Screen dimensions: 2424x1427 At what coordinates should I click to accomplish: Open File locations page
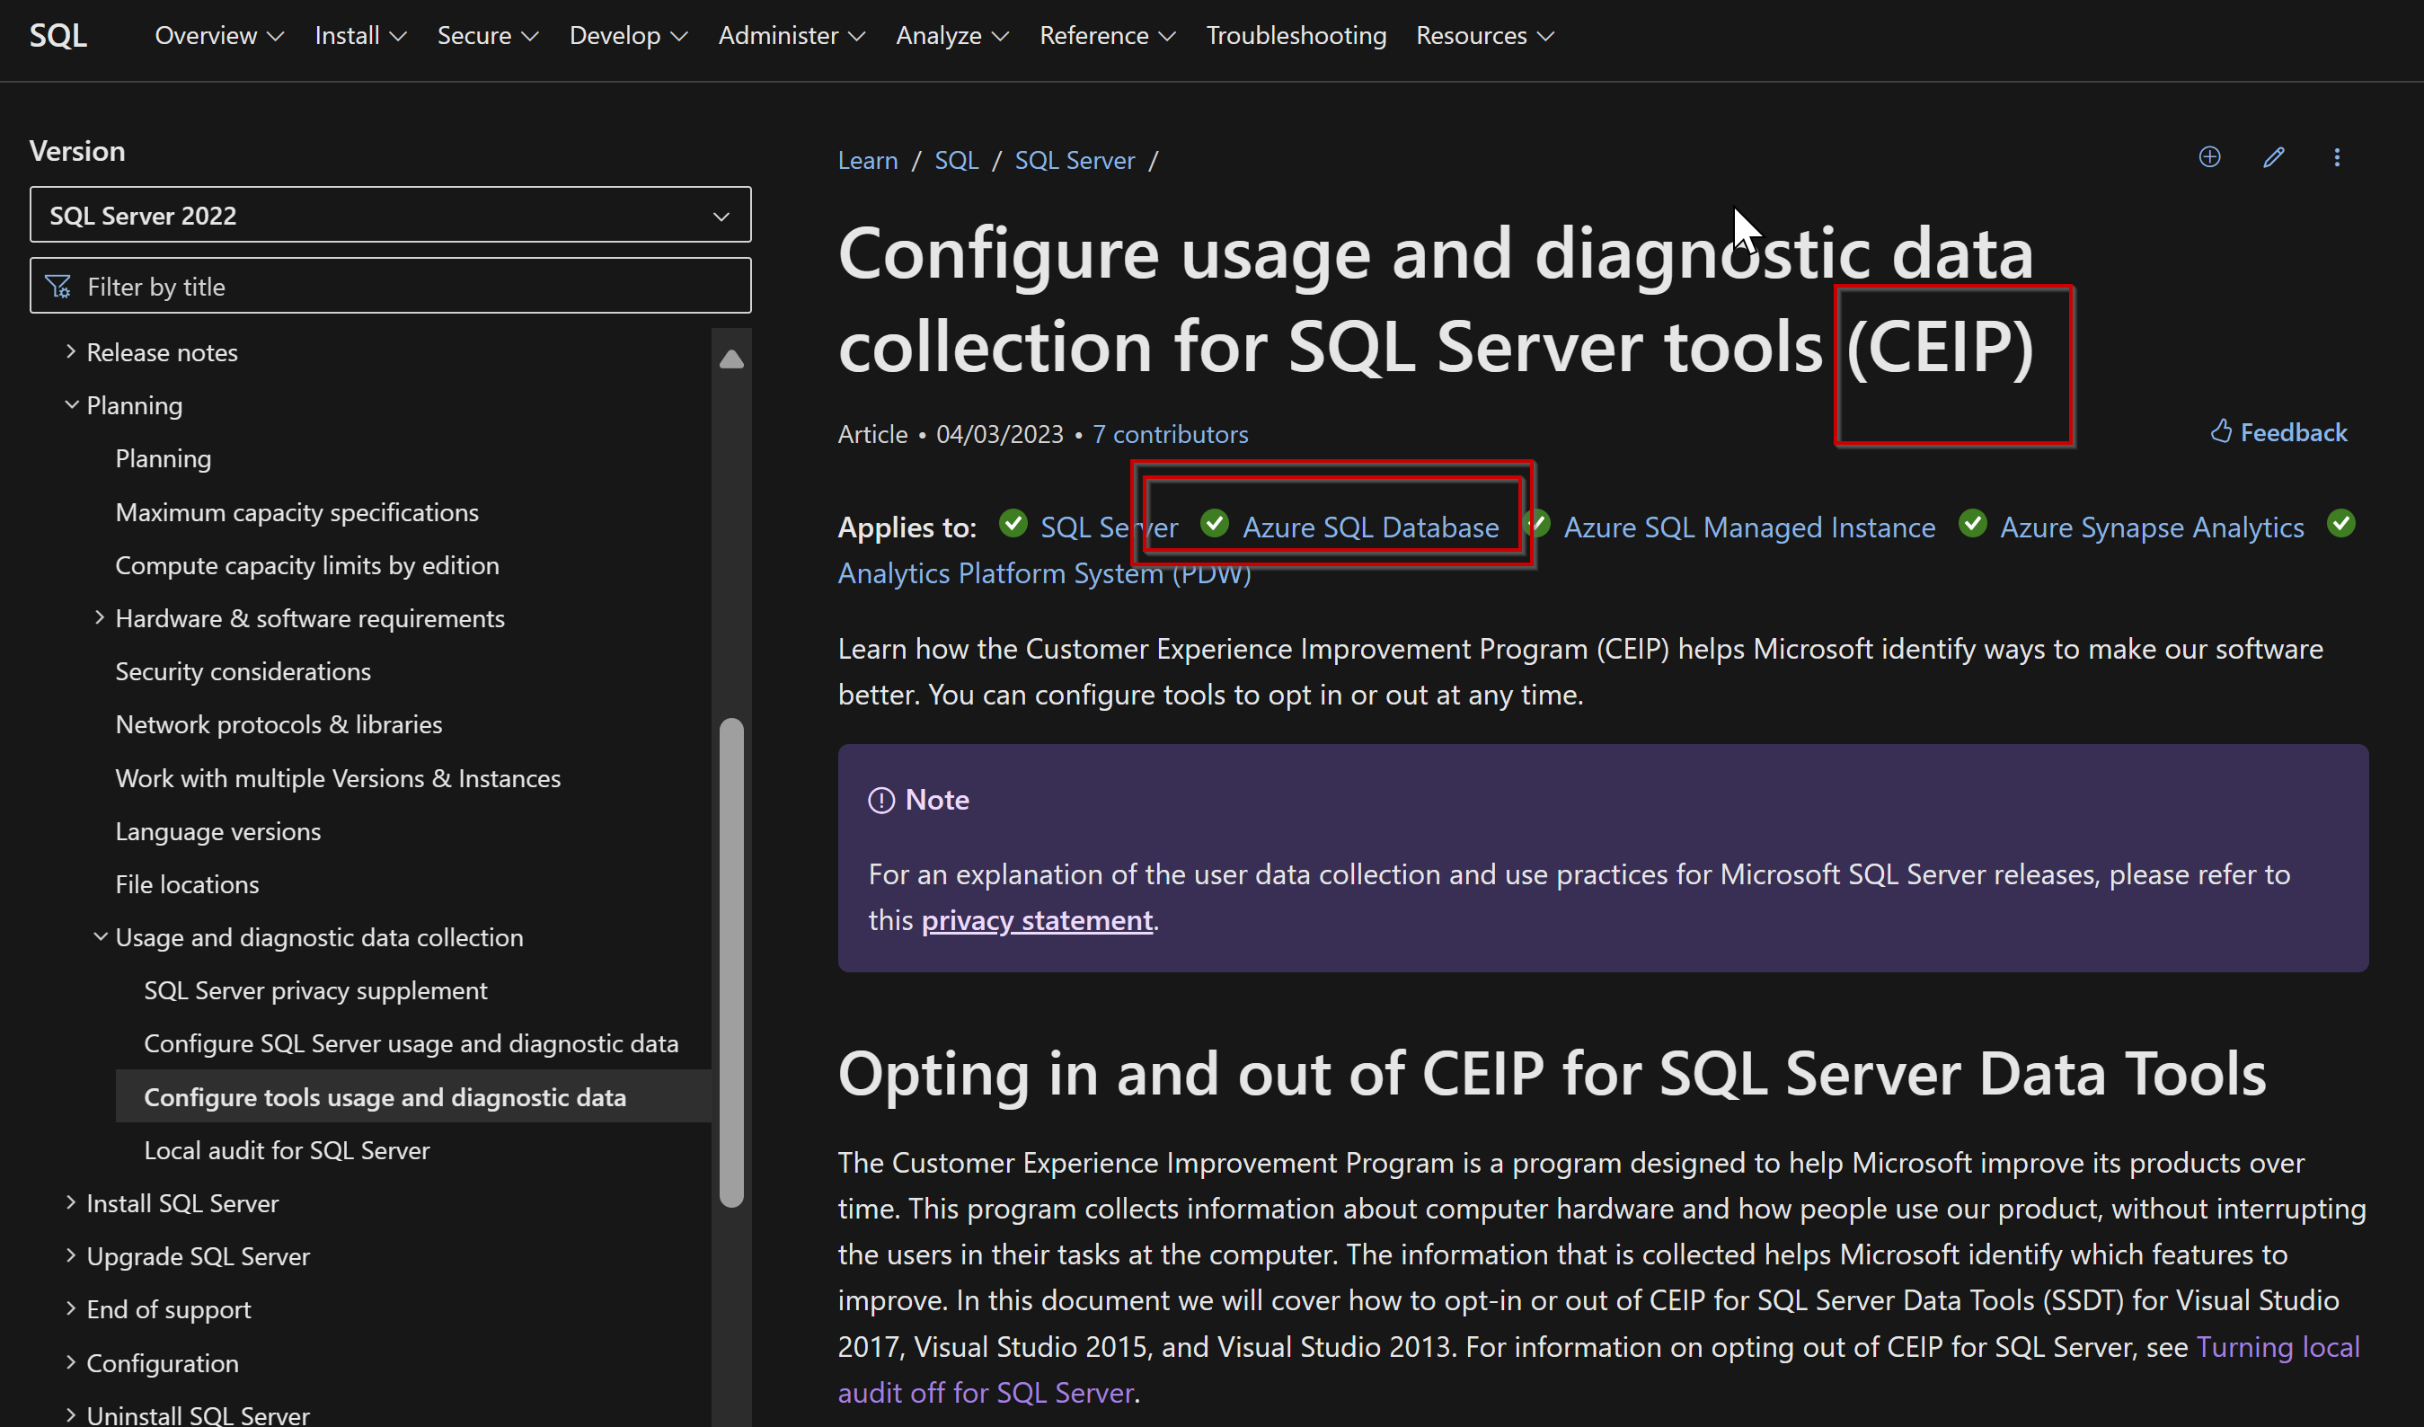(188, 883)
